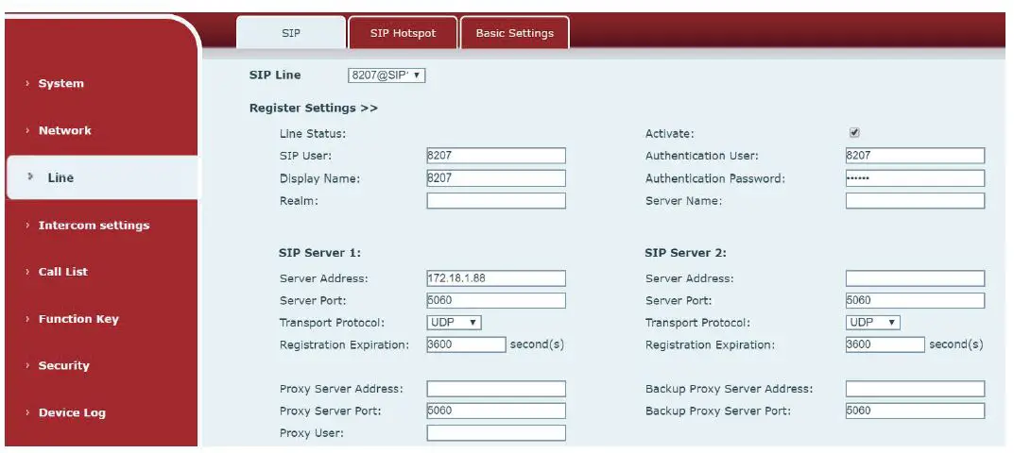Click the Proxy Server Address field
This screenshot has height=453, width=1014.
point(496,389)
